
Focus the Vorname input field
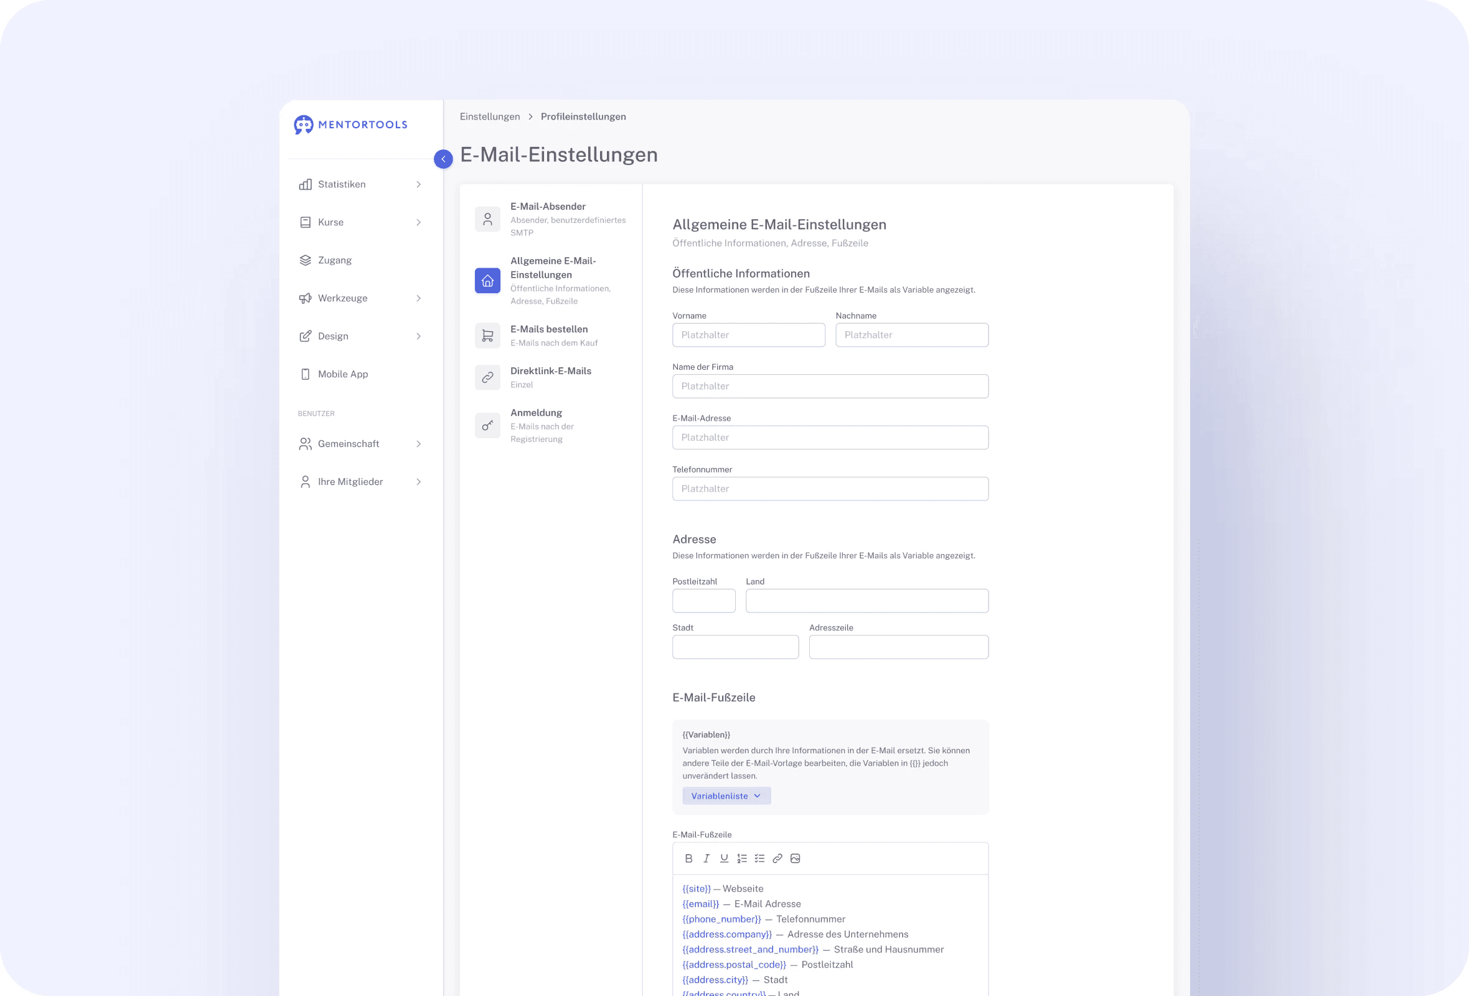click(x=748, y=335)
